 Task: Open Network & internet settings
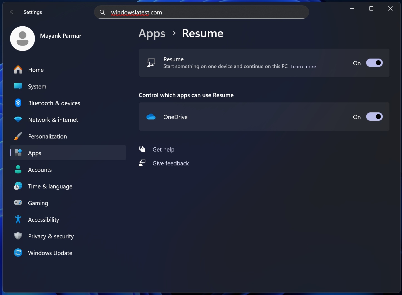[53, 120]
